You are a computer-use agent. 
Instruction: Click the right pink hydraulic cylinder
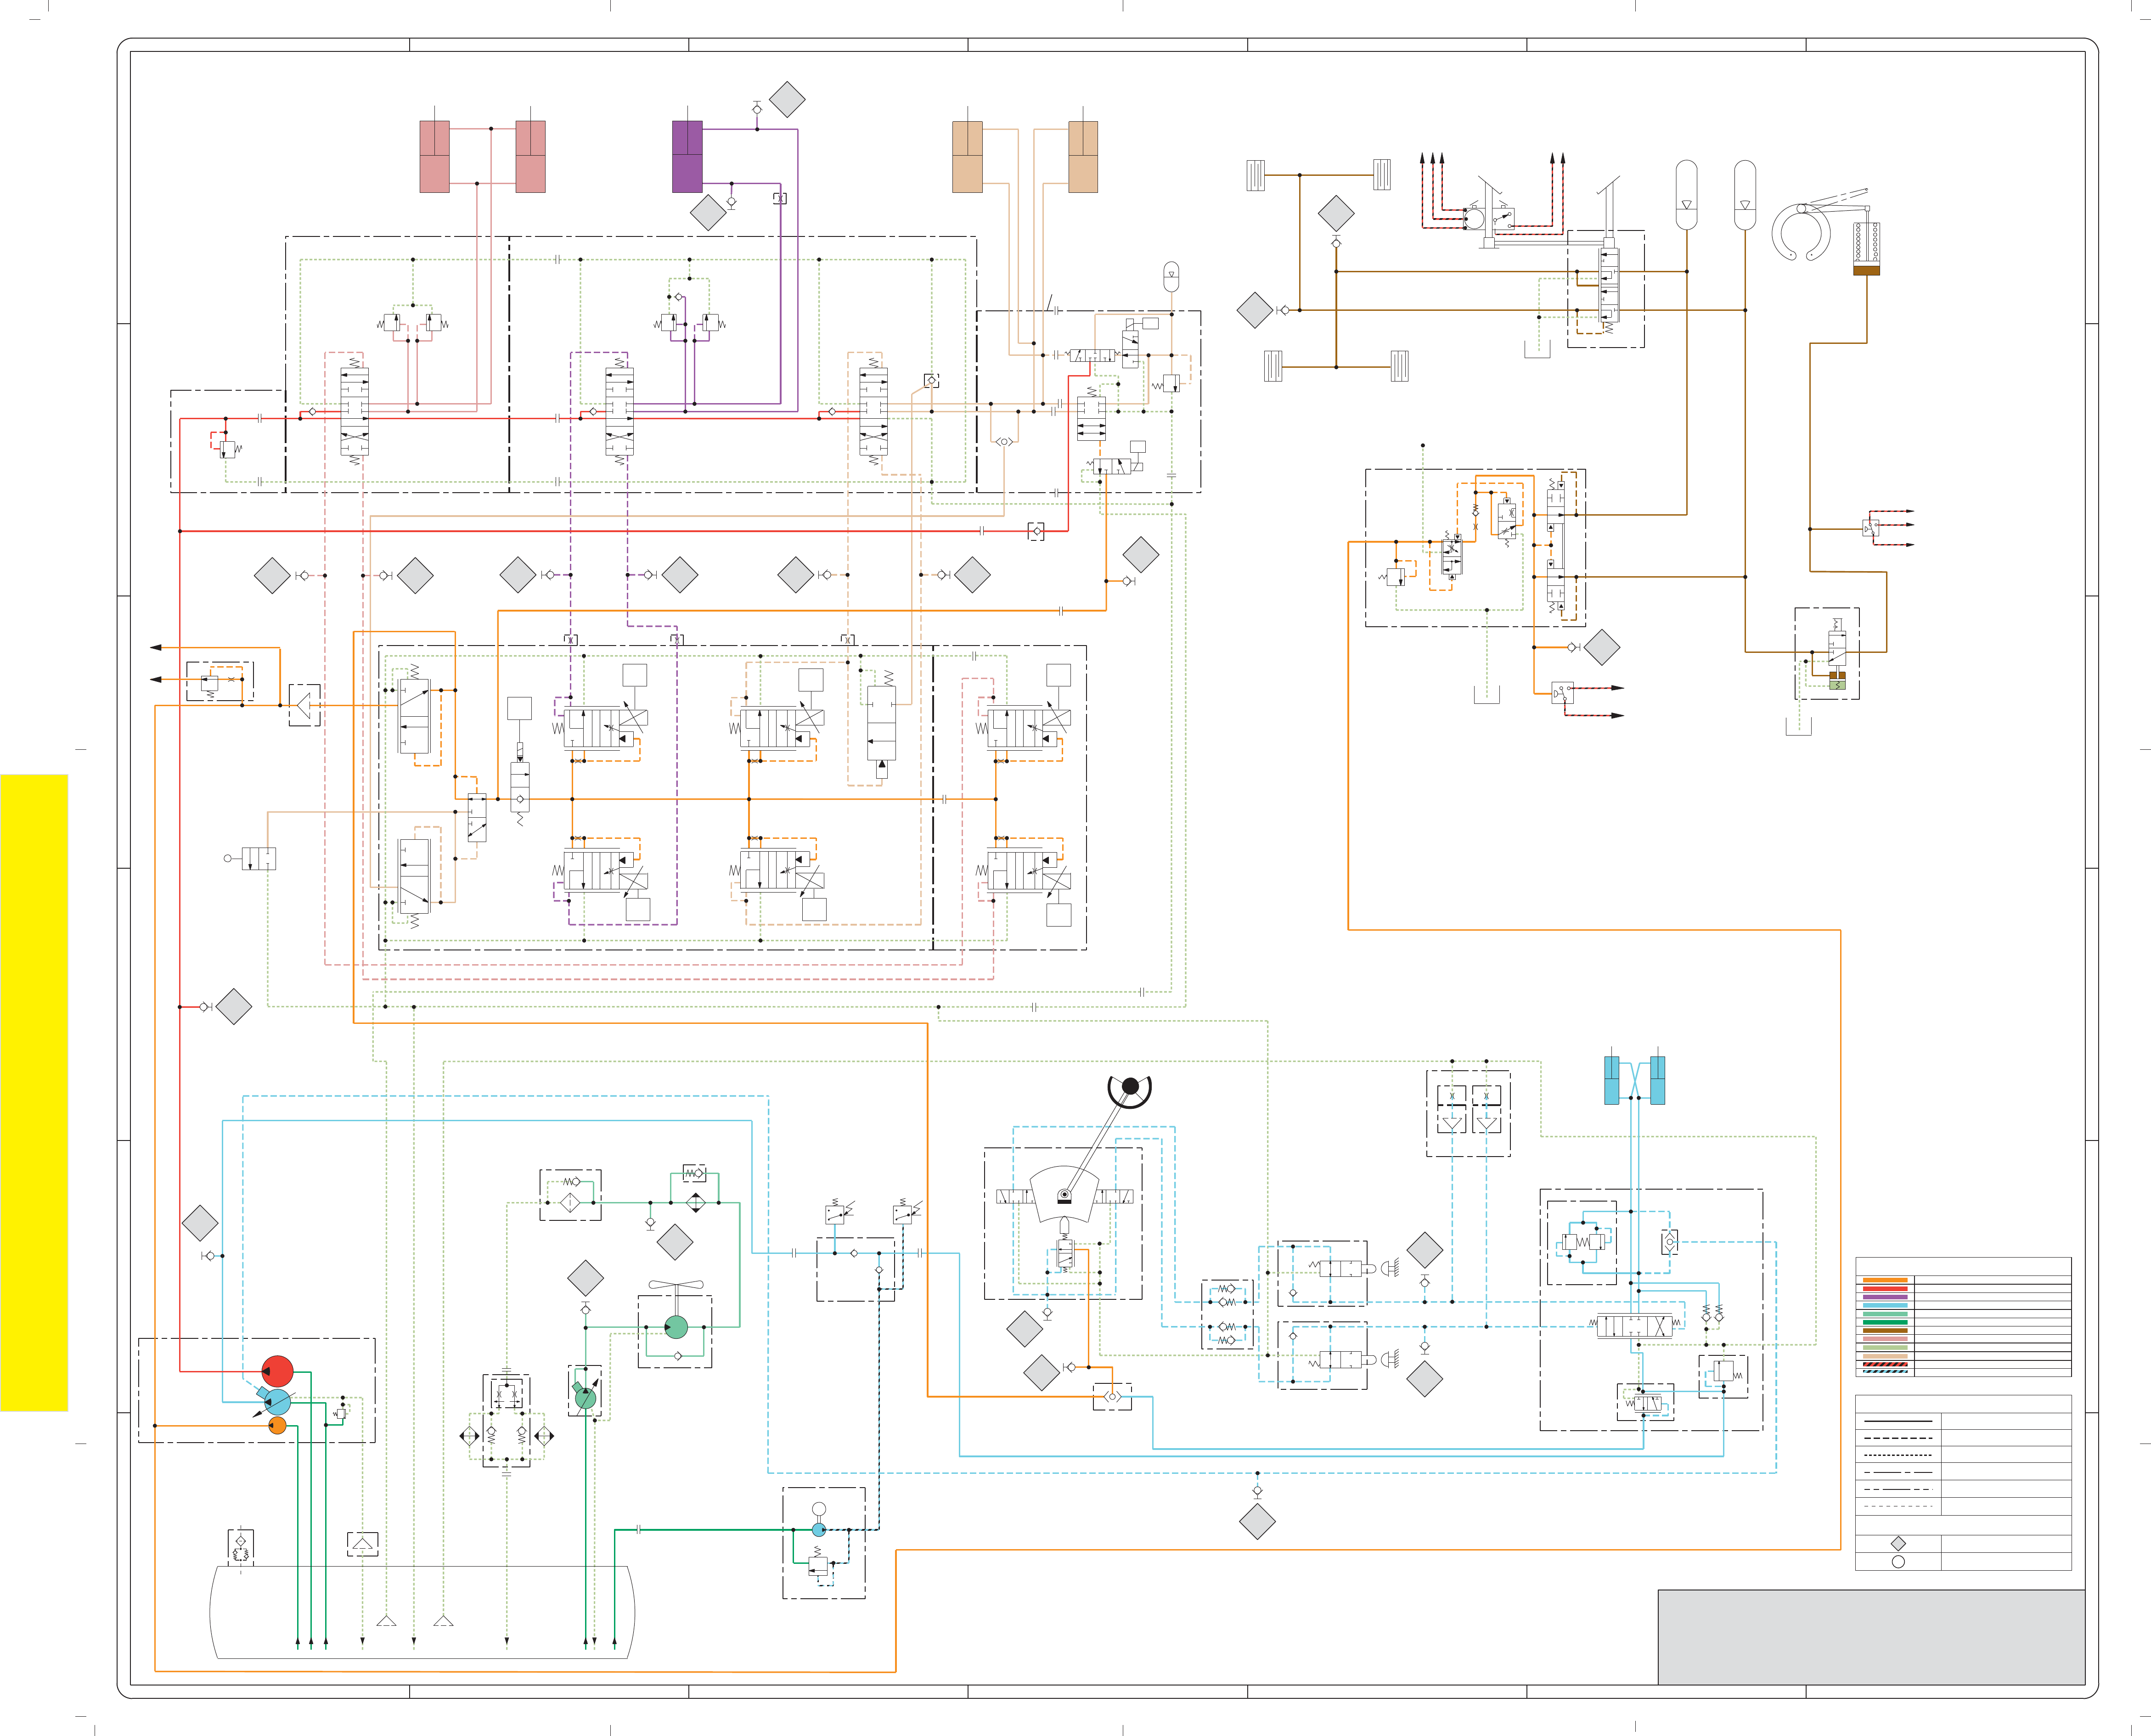click(530, 156)
